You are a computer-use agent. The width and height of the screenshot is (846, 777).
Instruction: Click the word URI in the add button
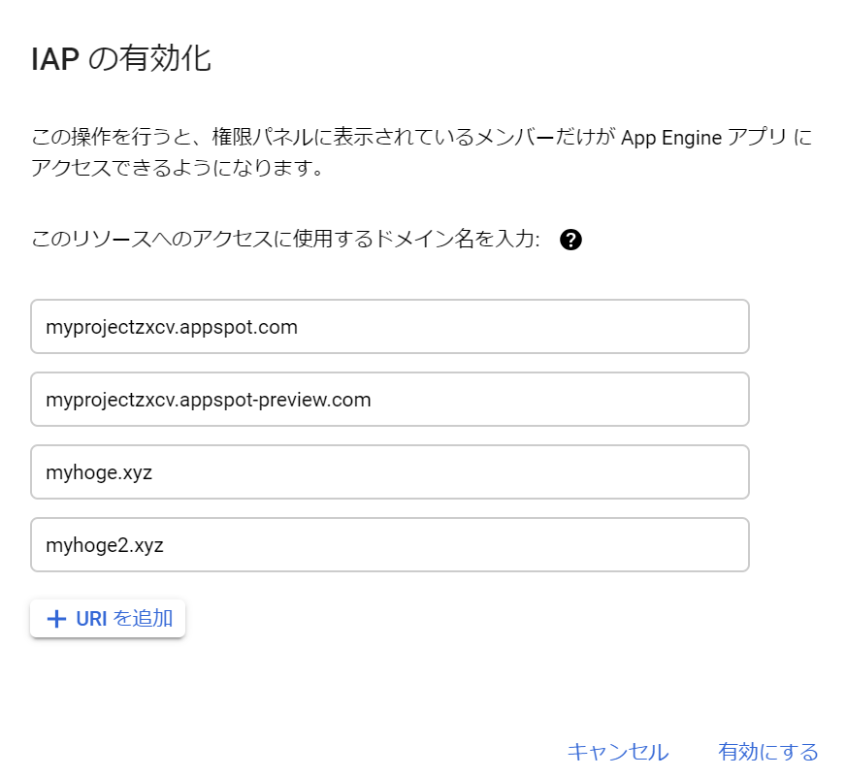tap(91, 619)
